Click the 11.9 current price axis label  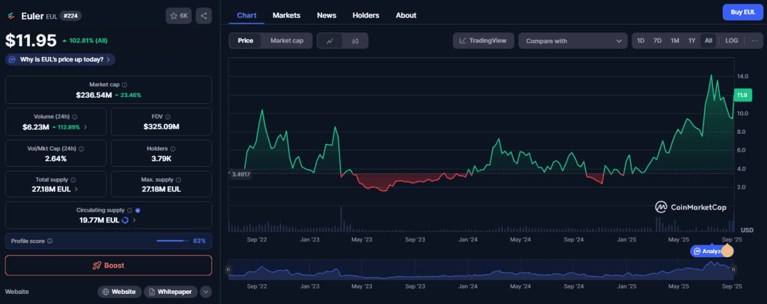click(x=742, y=95)
